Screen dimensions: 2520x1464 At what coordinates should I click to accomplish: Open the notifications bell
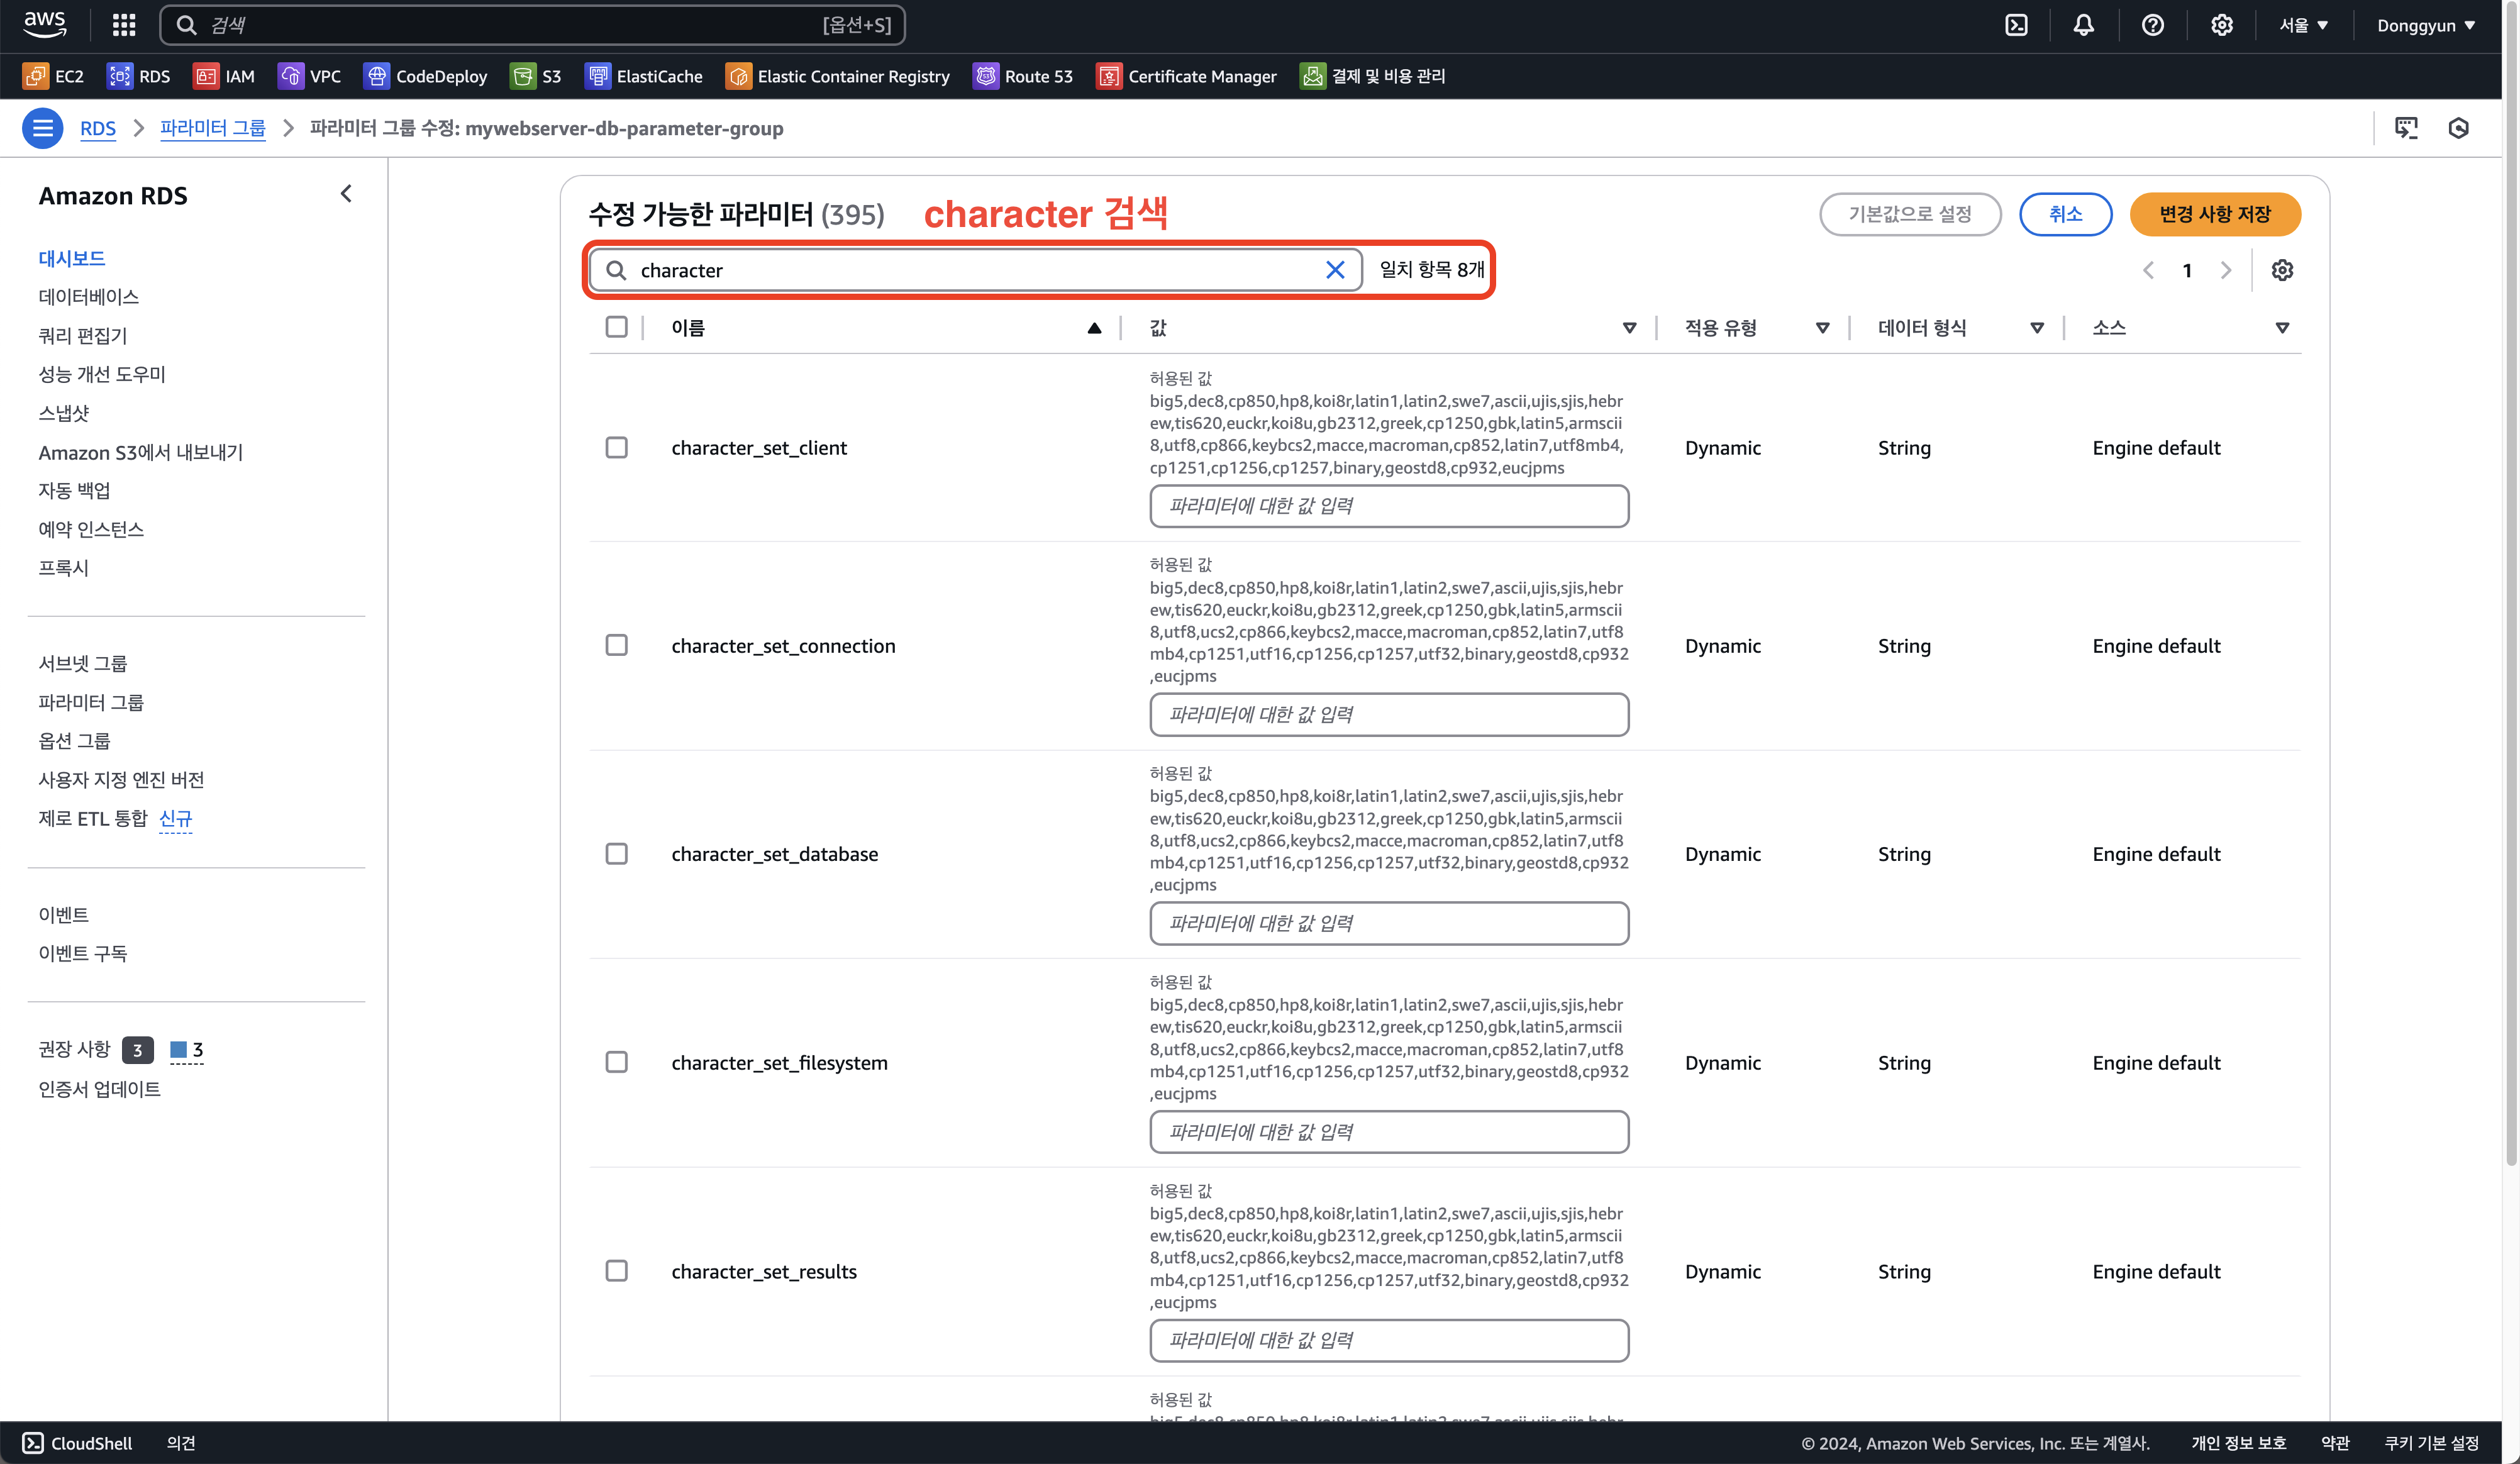(2083, 25)
